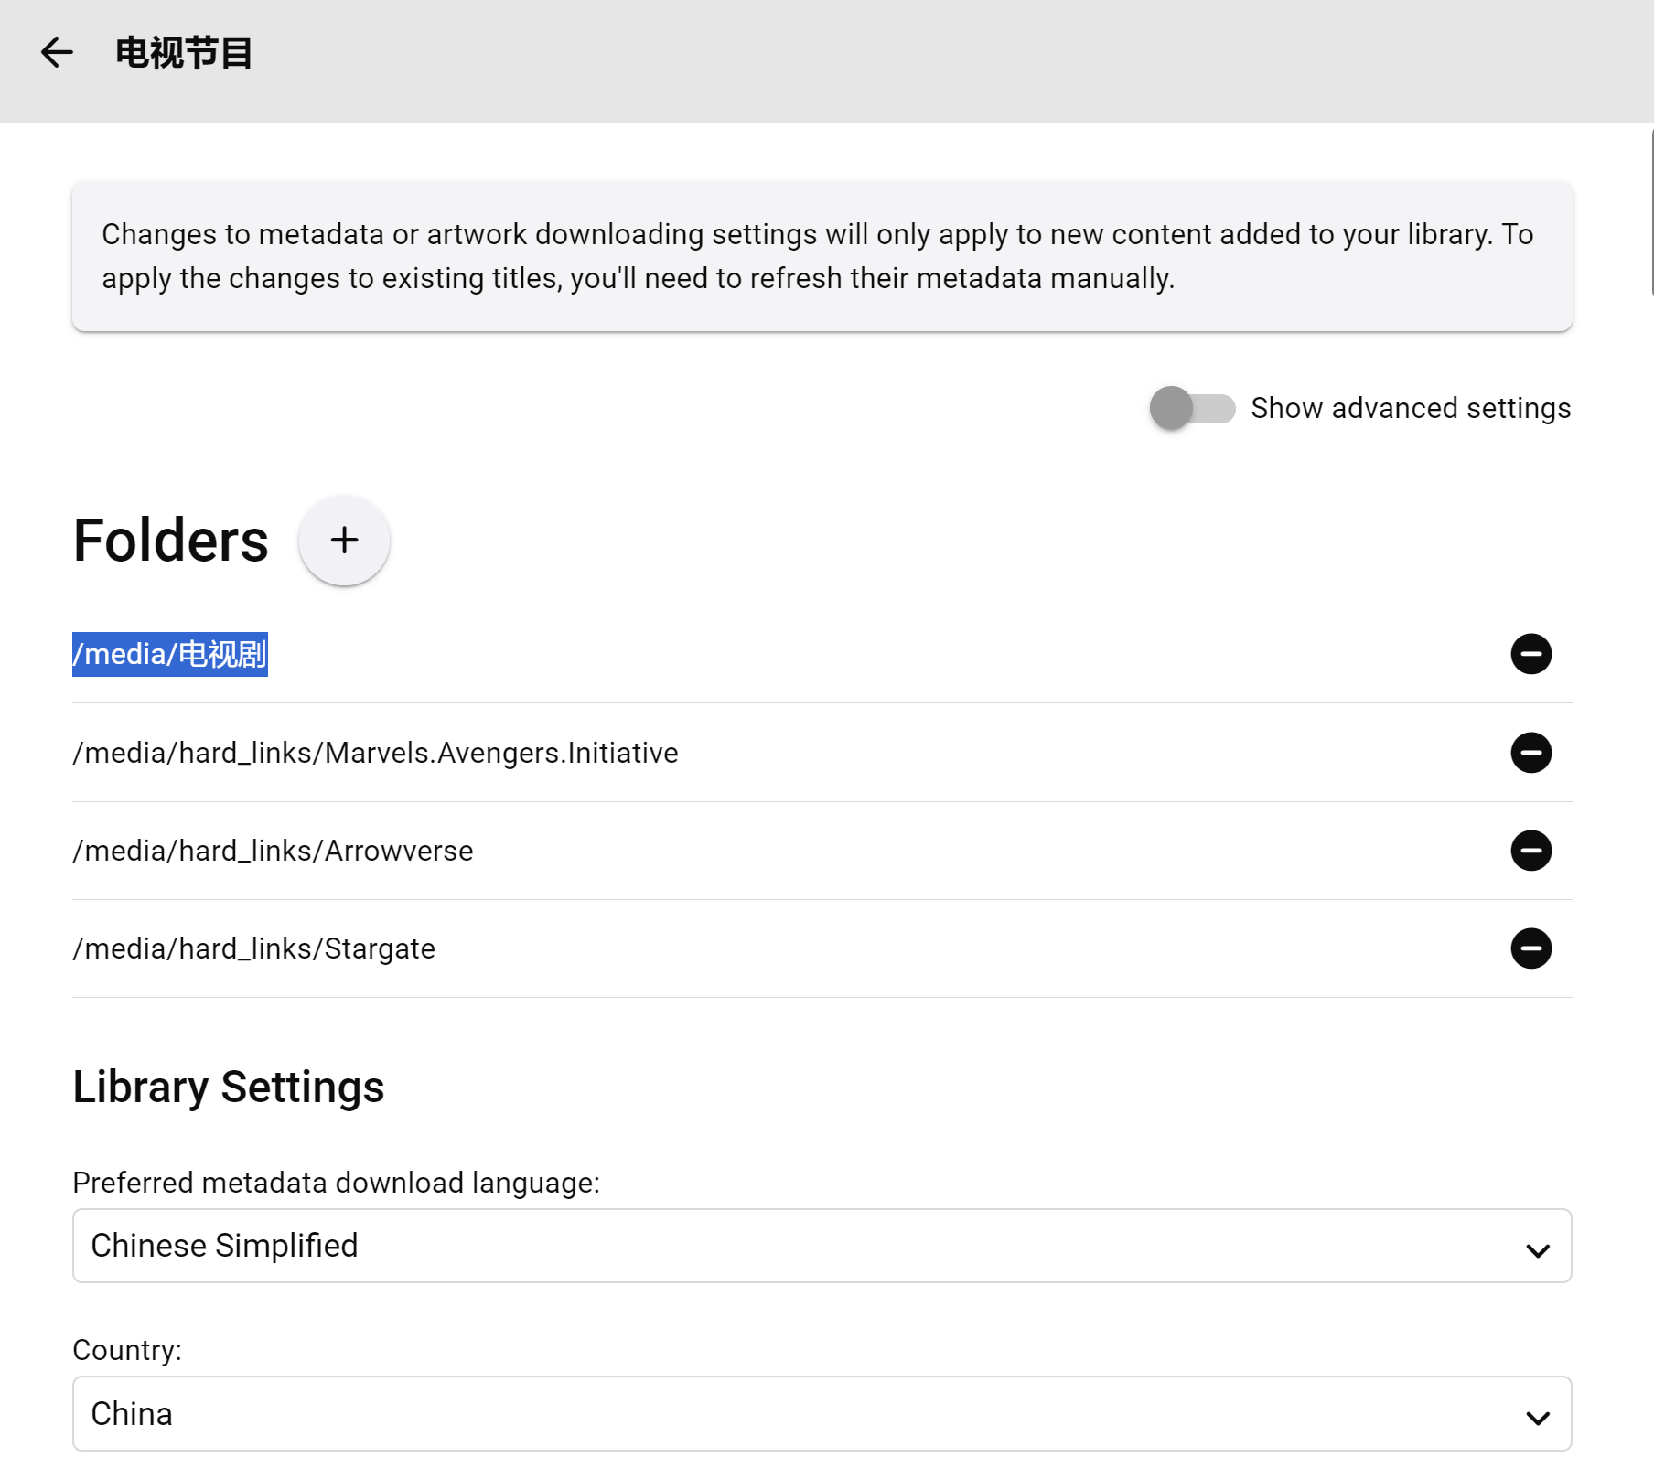Viewport: 1654px width, 1468px height.
Task: Remove the Marvels.Avengers.Initiative folder
Action: tap(1530, 753)
